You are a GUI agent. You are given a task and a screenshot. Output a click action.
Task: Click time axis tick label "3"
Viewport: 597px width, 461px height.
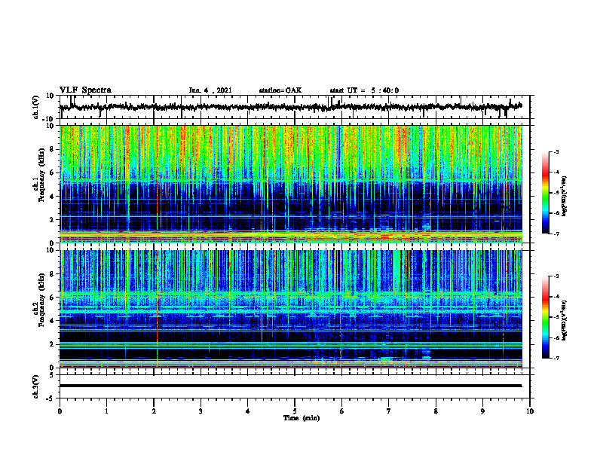click(x=201, y=411)
